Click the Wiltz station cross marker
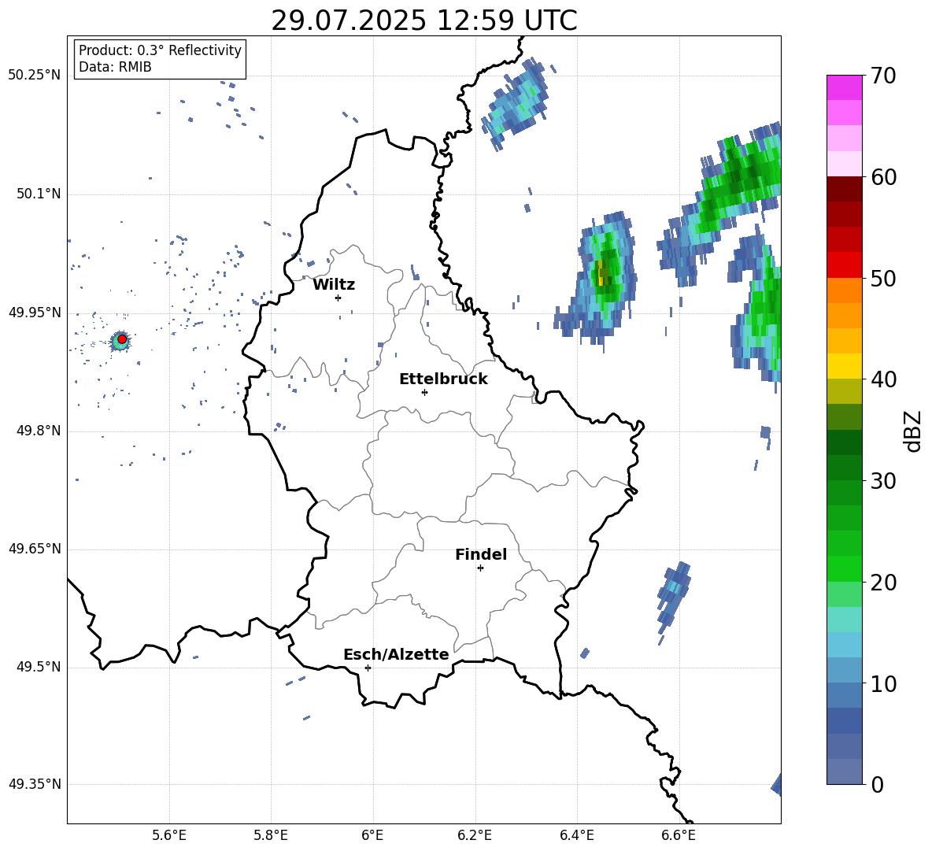This screenshot has height=851, width=932. click(338, 298)
